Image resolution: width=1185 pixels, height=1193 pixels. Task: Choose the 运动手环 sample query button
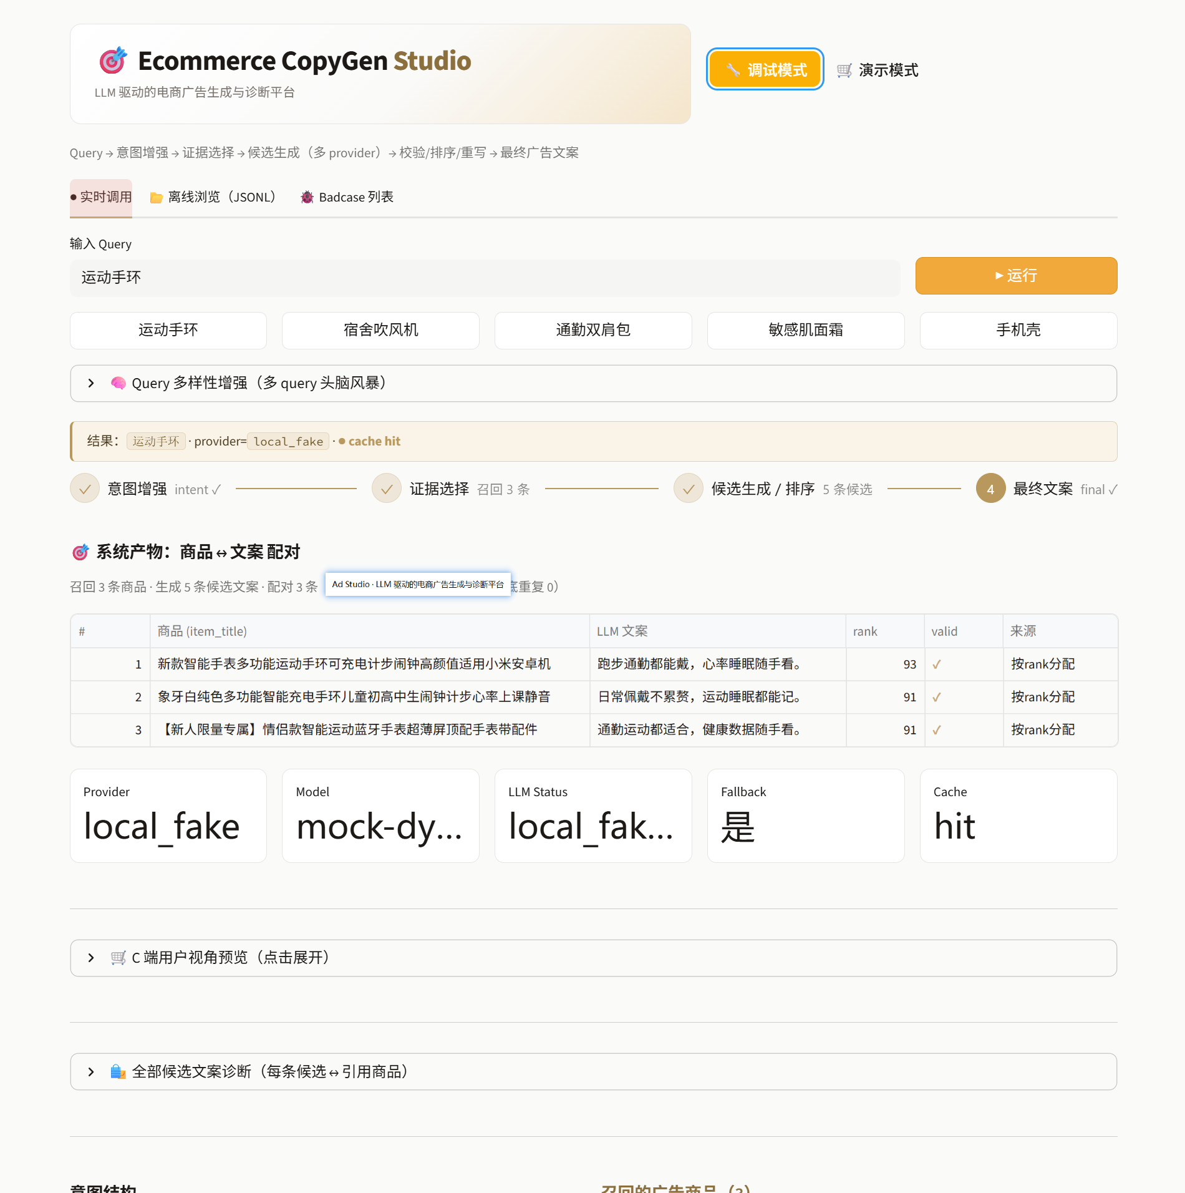[x=168, y=330]
